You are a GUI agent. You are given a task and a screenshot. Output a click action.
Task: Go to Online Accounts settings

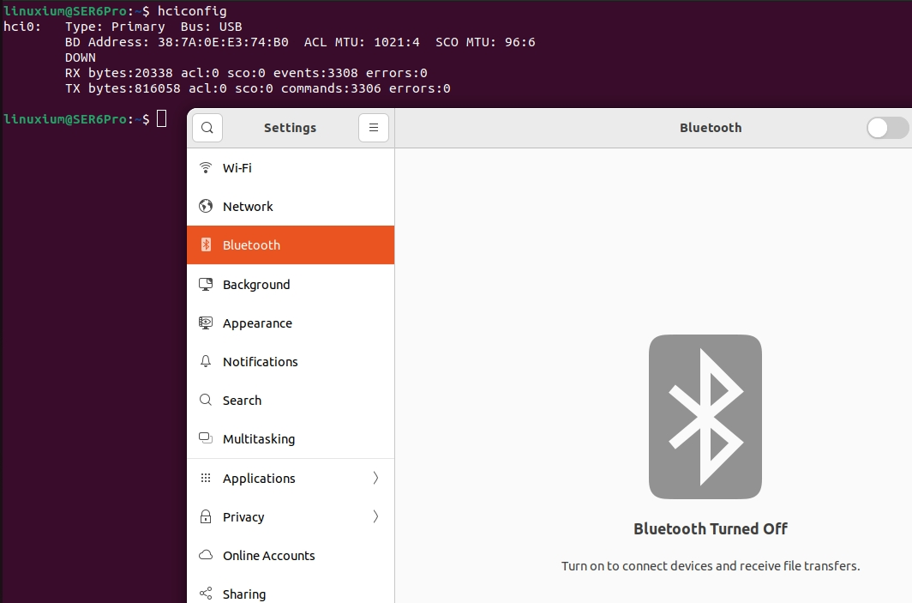tap(291, 555)
